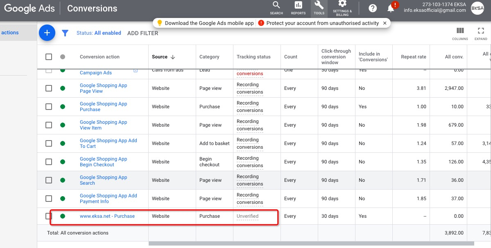Tick checkbox for Google Shopping App Begin Checkout
The width and height of the screenshot is (491, 248).
(x=49, y=162)
